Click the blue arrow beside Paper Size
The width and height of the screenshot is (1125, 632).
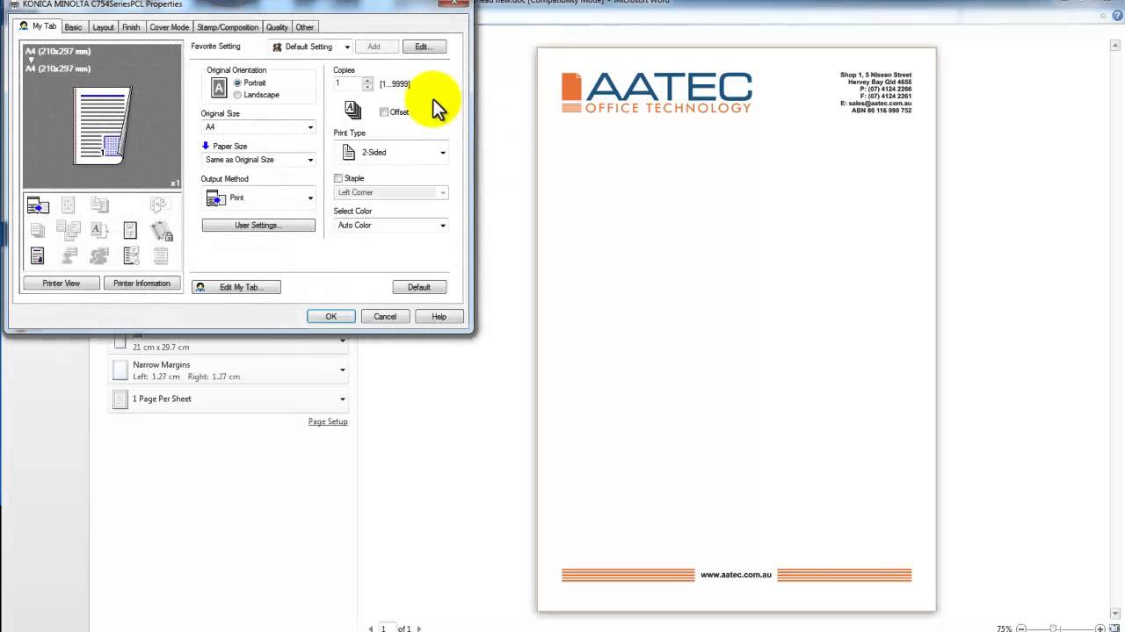(206, 146)
